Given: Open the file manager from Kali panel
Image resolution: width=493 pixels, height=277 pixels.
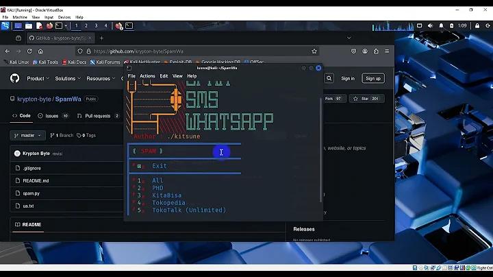Looking at the screenshot, I should 29,26.
